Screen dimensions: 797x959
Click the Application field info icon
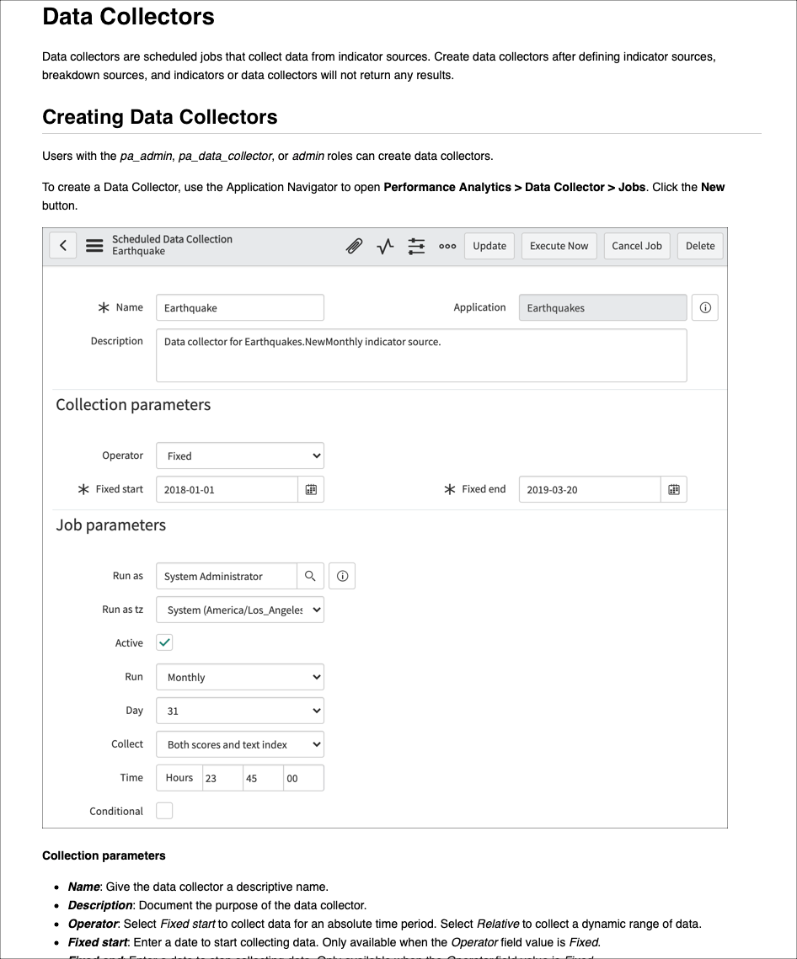704,306
